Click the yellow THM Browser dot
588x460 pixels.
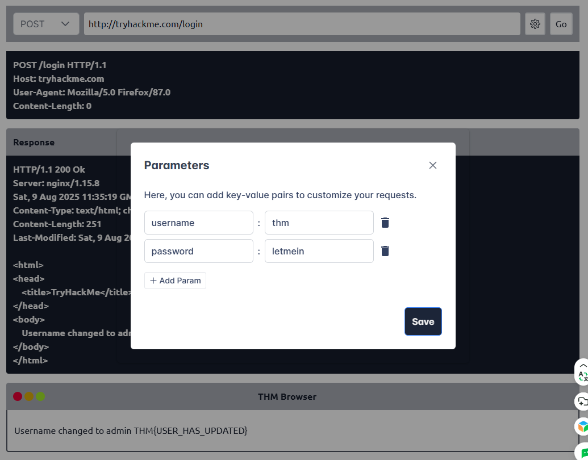(x=29, y=396)
